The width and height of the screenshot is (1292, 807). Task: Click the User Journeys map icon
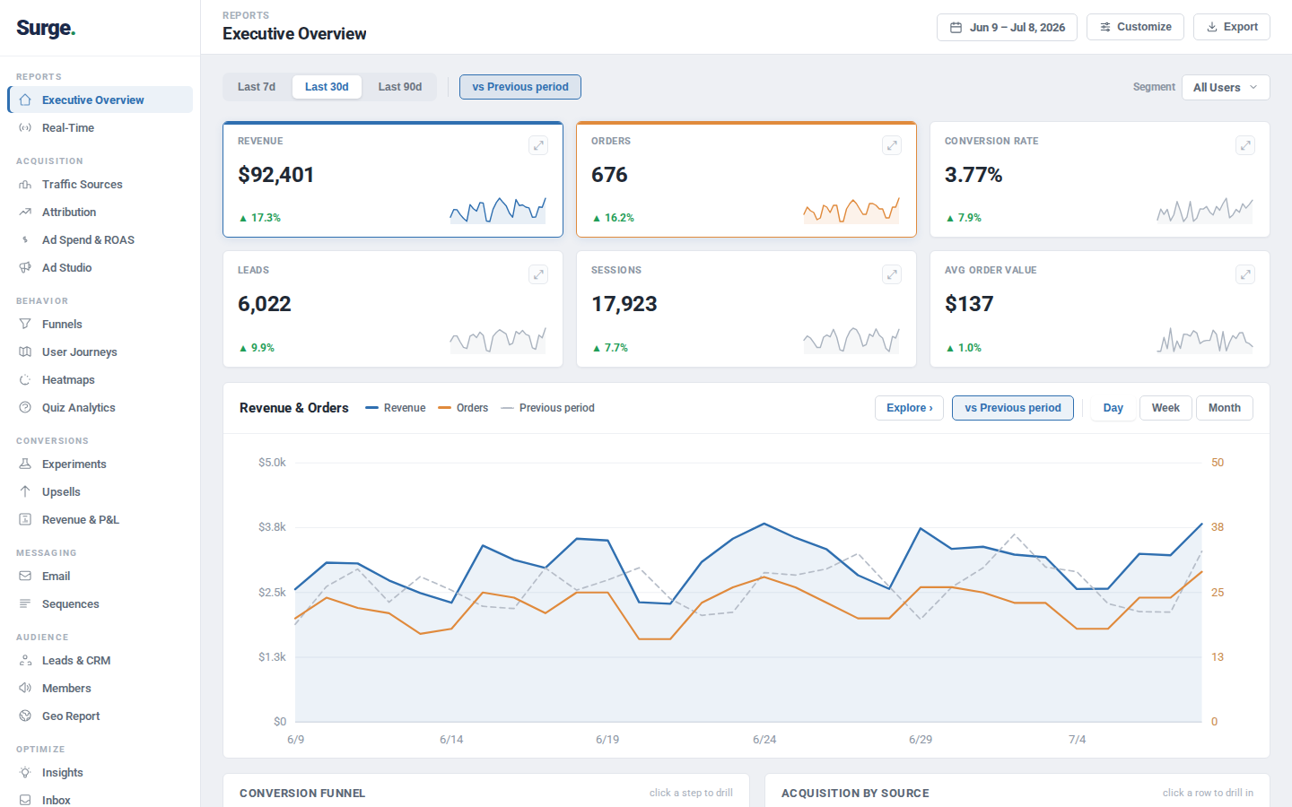click(25, 352)
